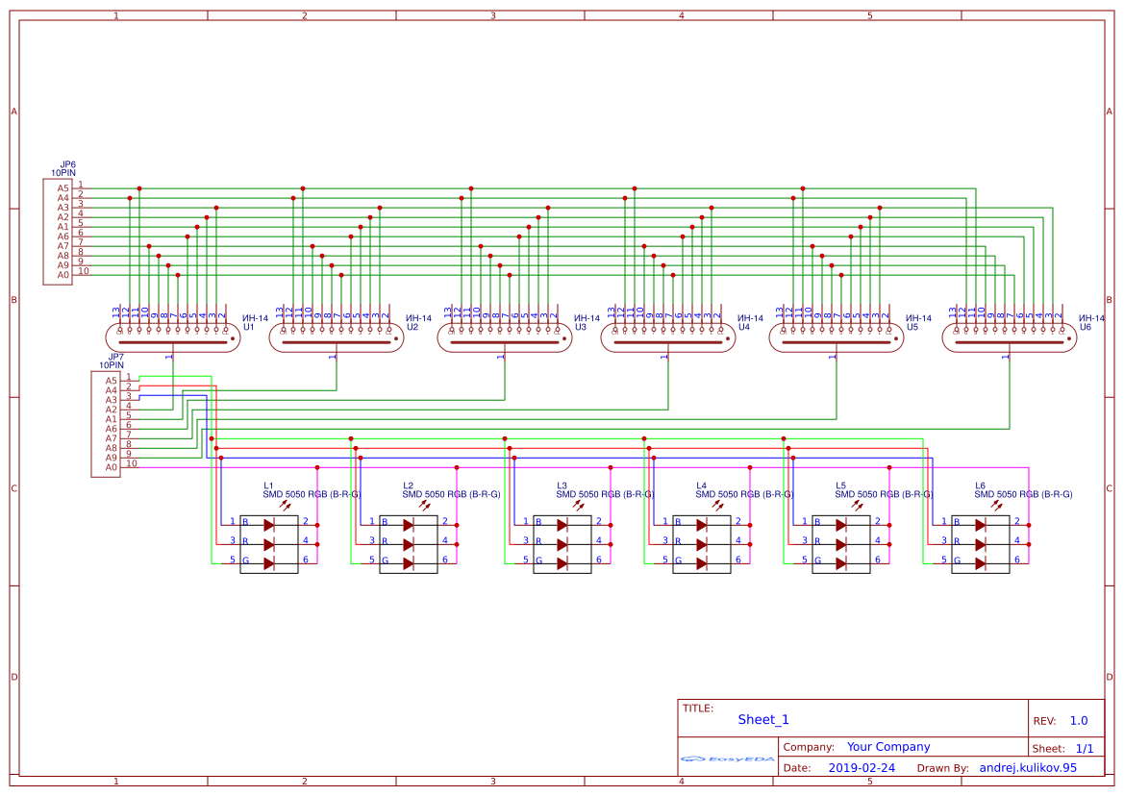The image size is (1124, 796).
Task: Click the B pin label of L1
Action: (245, 522)
